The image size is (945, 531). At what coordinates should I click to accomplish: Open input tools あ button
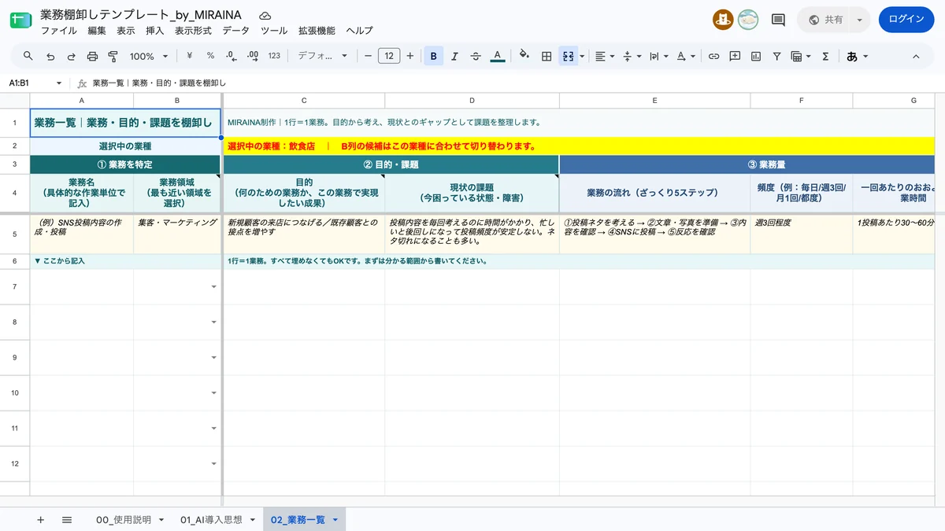(x=857, y=56)
